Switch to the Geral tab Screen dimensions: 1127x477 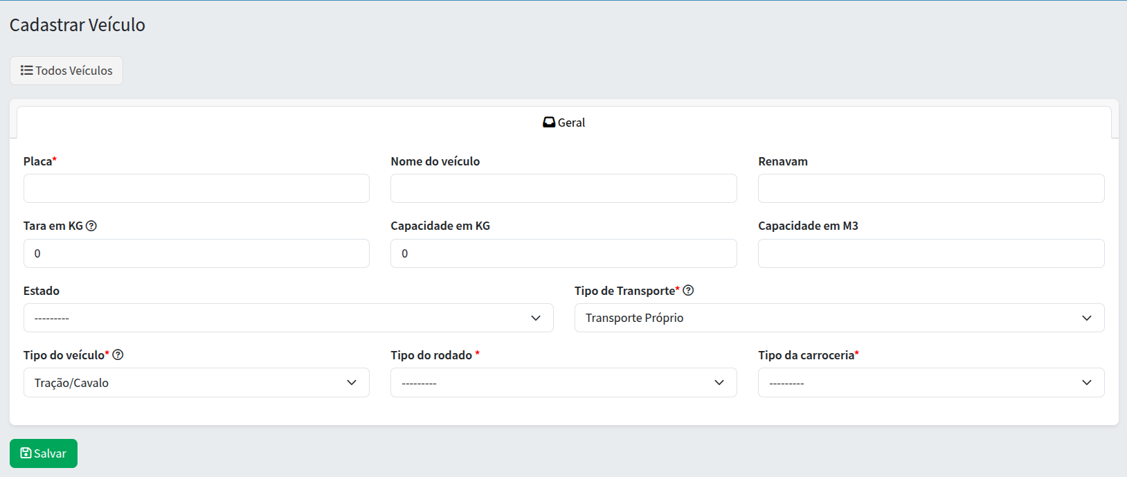(564, 123)
